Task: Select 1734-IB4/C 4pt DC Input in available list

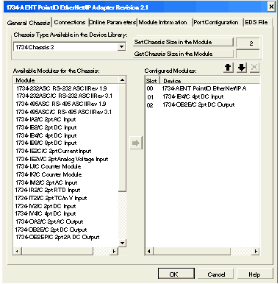Action: [x=46, y=135]
